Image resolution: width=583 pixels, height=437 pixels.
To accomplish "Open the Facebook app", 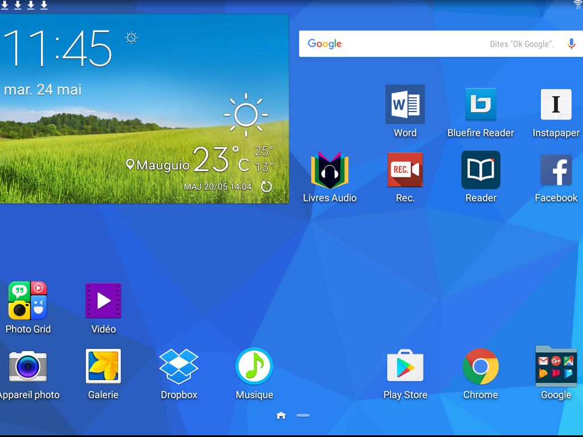I will [556, 170].
